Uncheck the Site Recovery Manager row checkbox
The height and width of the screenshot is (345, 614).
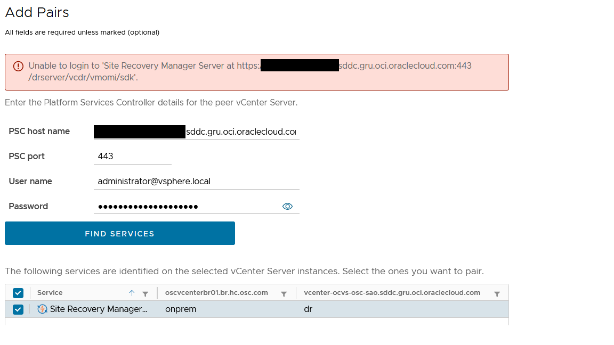pyautogui.click(x=18, y=309)
